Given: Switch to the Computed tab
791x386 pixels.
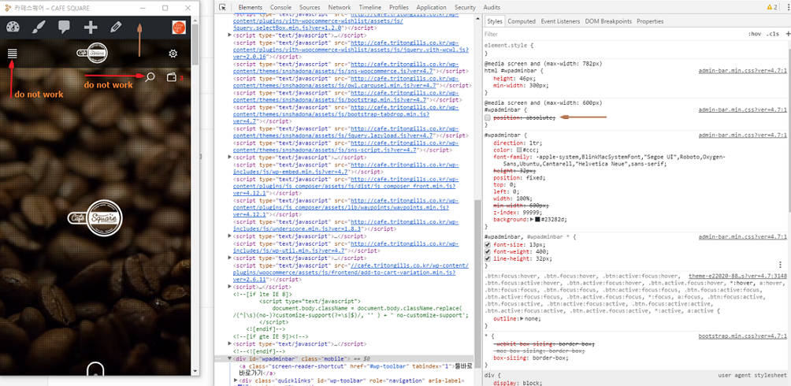Looking at the screenshot, I should point(521,21).
